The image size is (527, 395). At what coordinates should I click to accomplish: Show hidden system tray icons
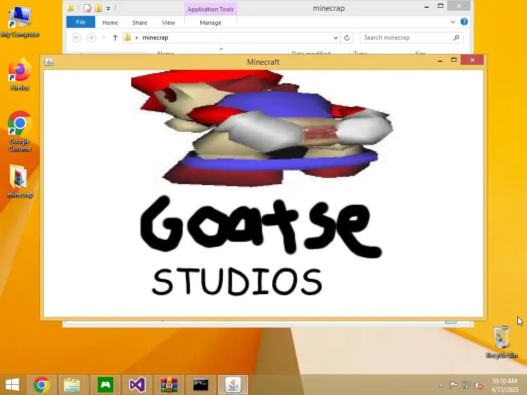click(441, 385)
